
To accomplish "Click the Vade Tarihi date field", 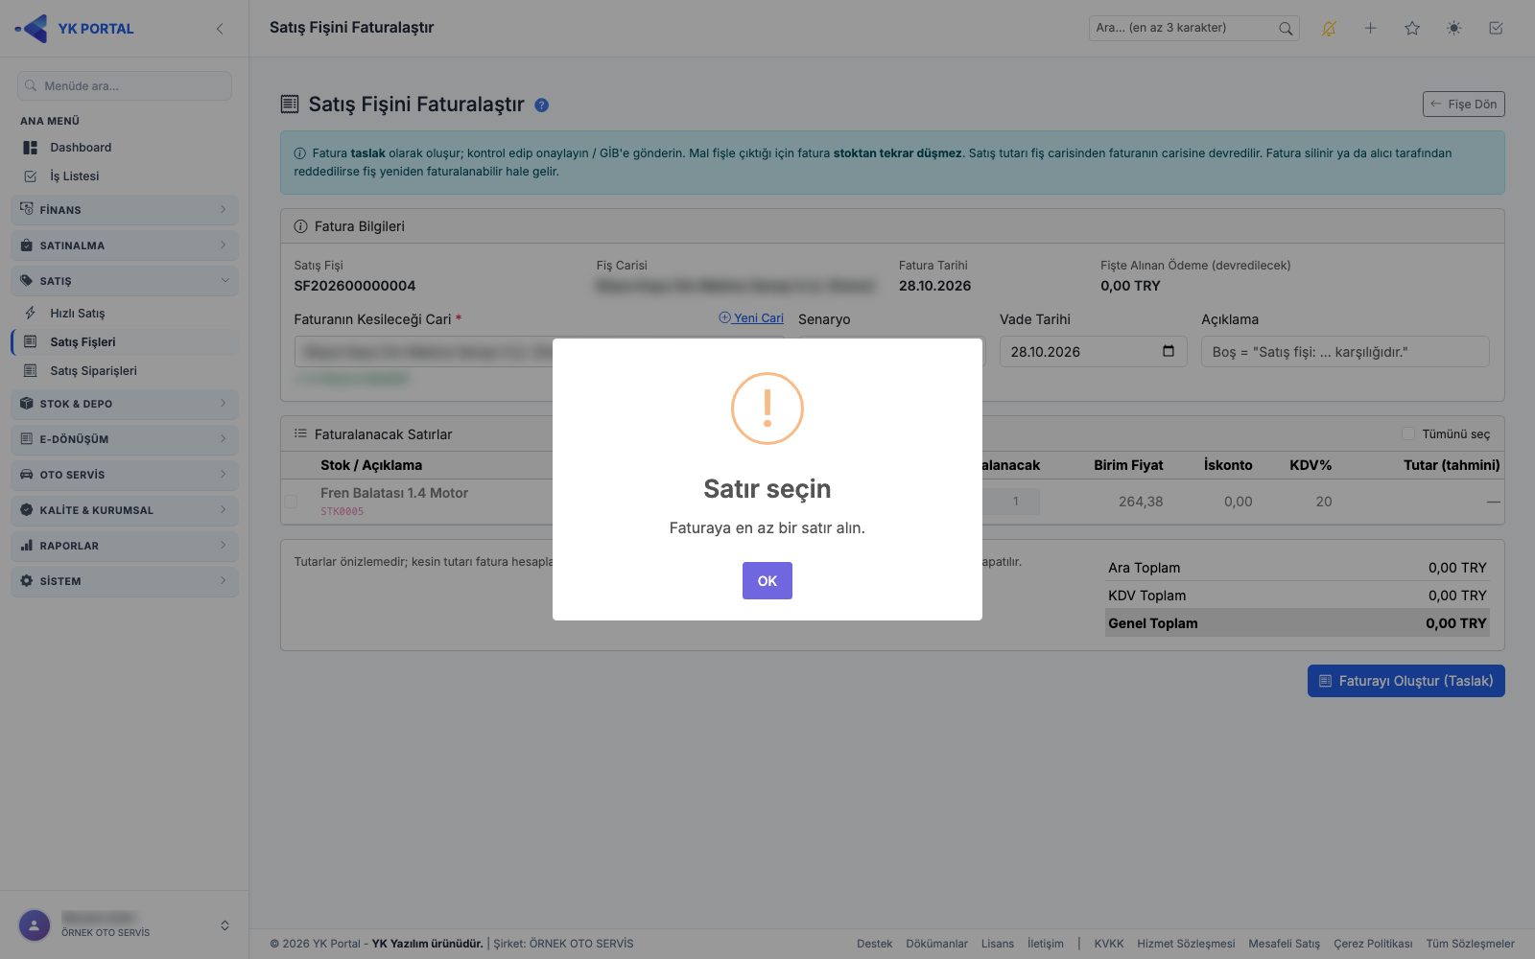I will [x=1093, y=351].
